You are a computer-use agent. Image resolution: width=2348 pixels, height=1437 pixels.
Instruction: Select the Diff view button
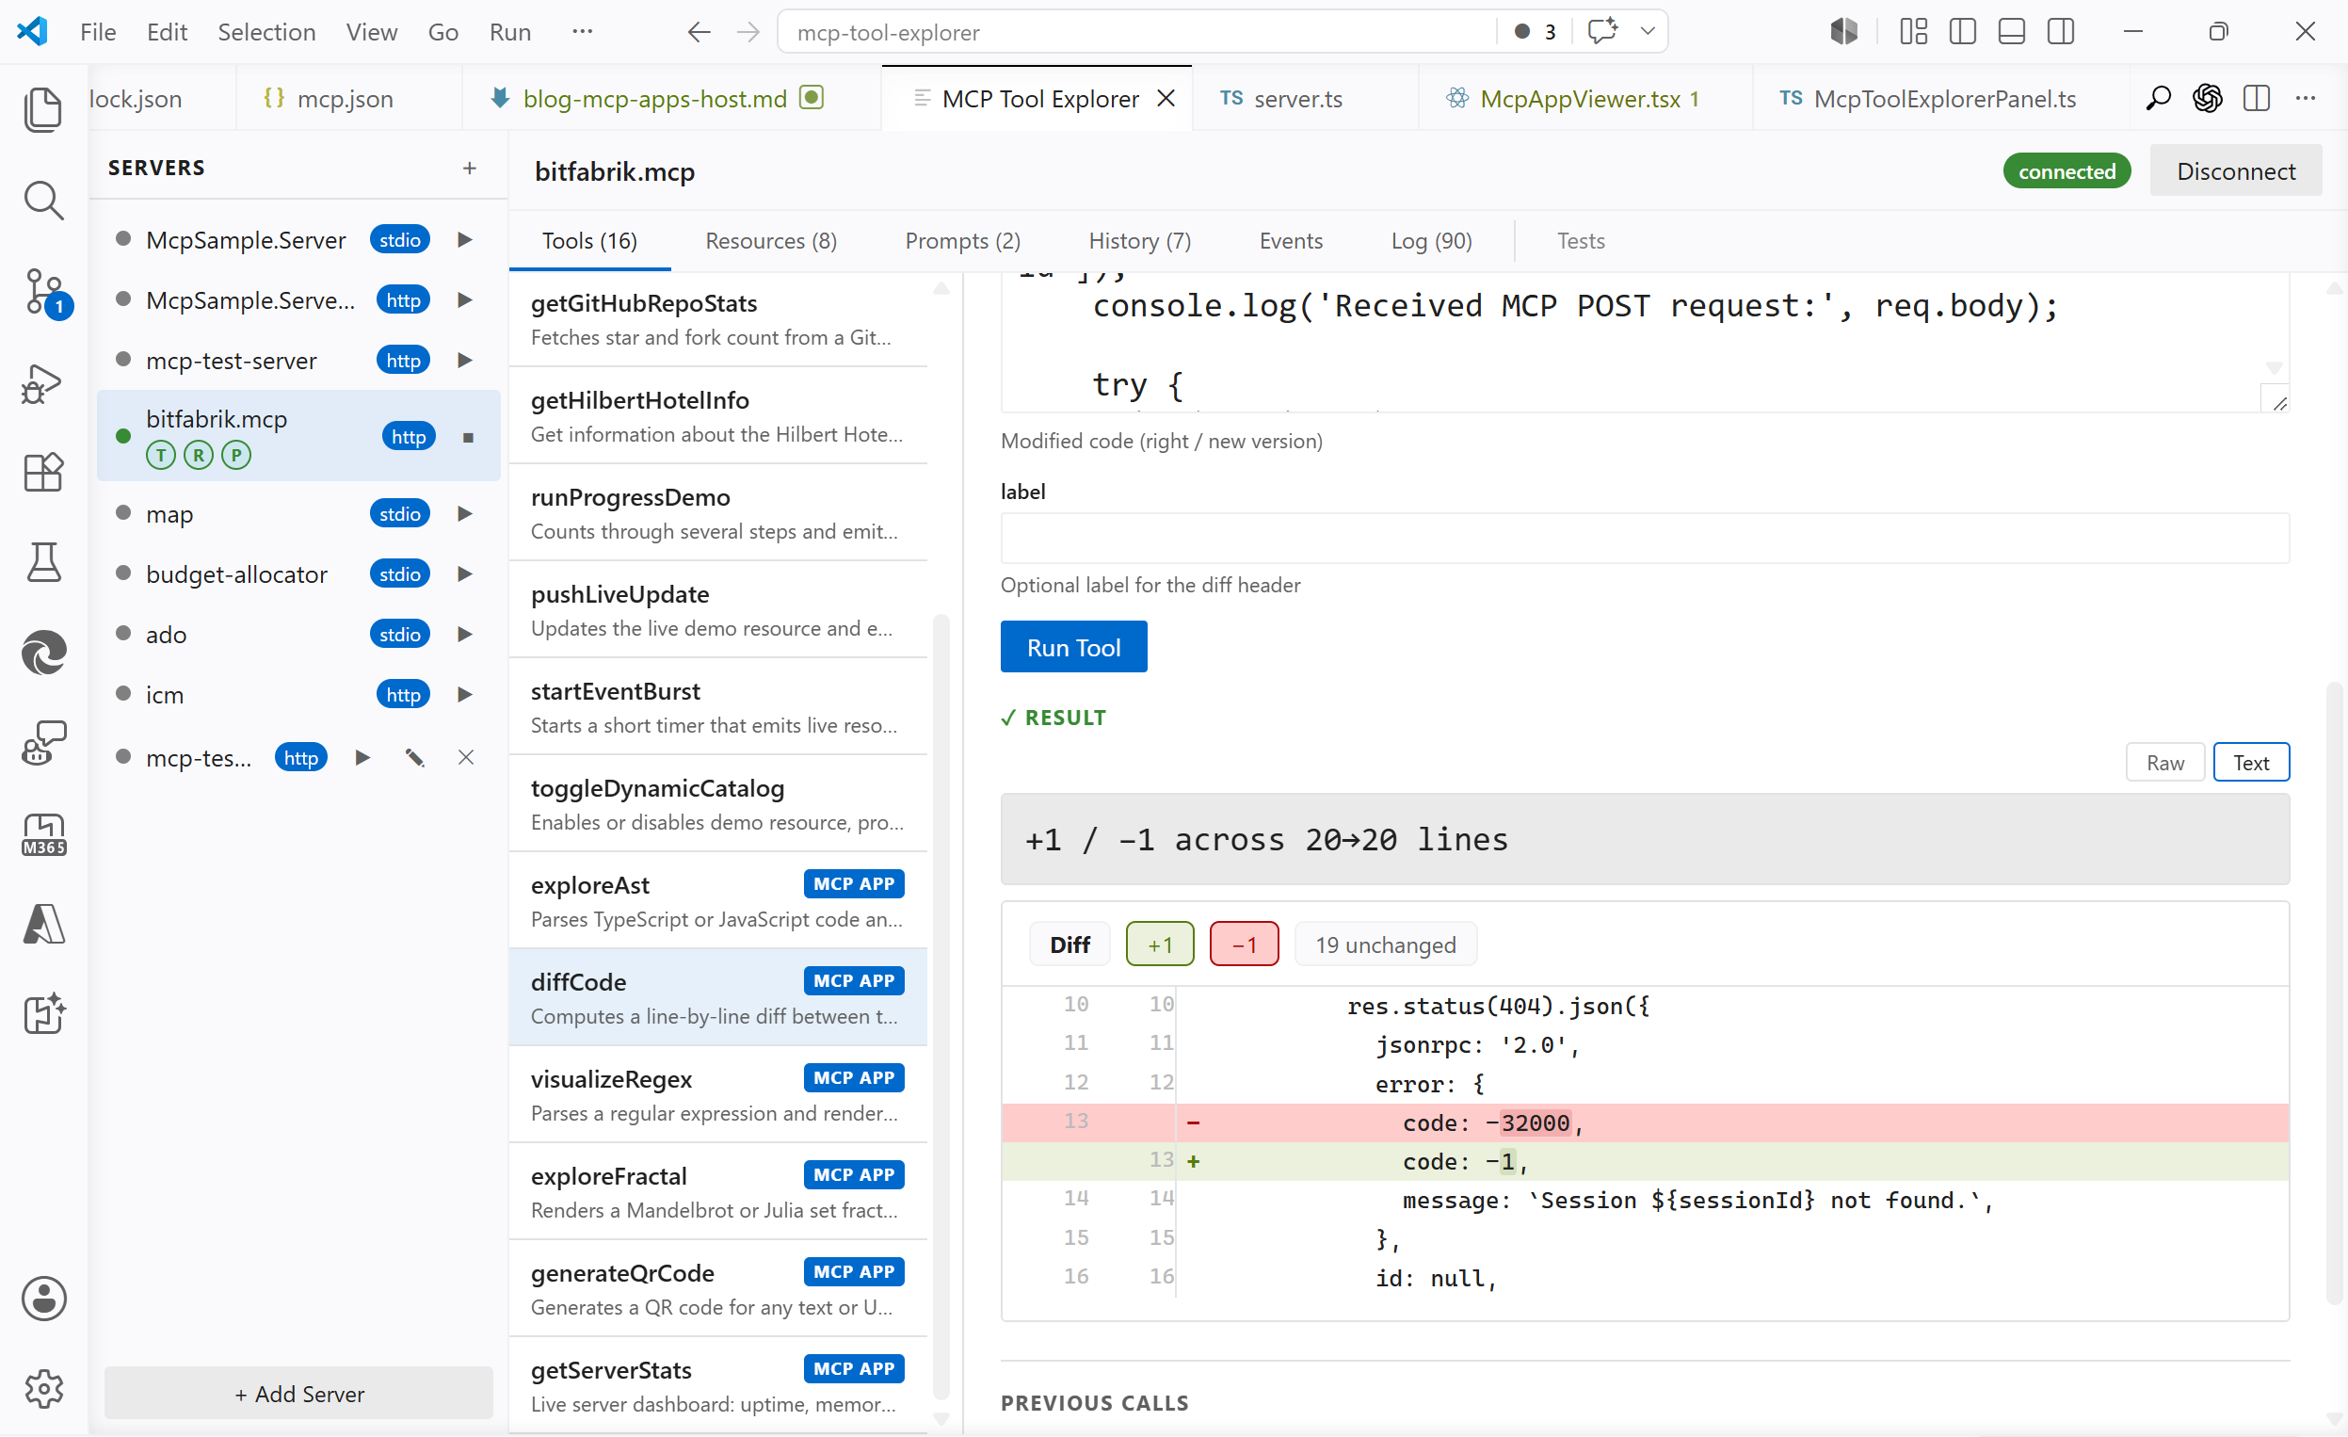coord(1069,945)
